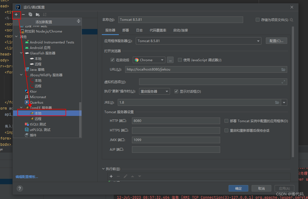308x199 pixels.
Task: Click the copy configuration icon
Action: (x=30, y=14)
